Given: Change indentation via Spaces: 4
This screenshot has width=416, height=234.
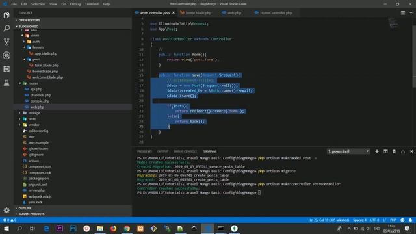Looking at the screenshot, I should (x=359, y=220).
